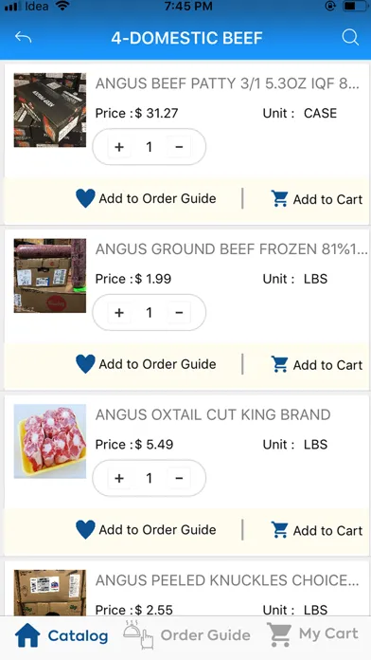Decrease quantity of Angus Beef Patty
This screenshot has height=660, width=371.
[179, 147]
